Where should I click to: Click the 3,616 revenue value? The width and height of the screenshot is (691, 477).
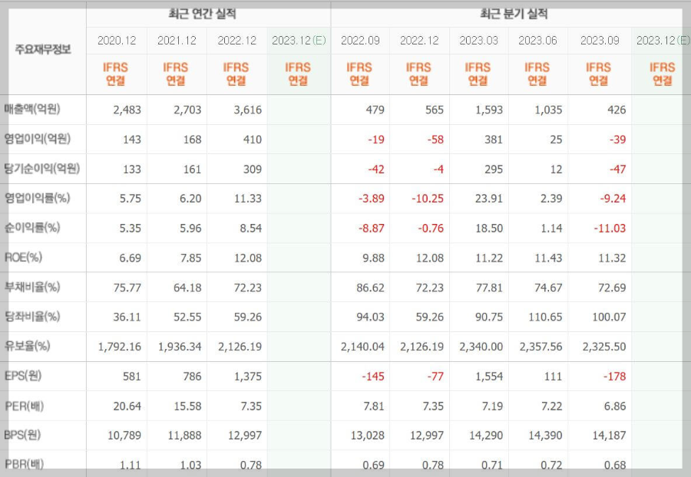point(248,110)
